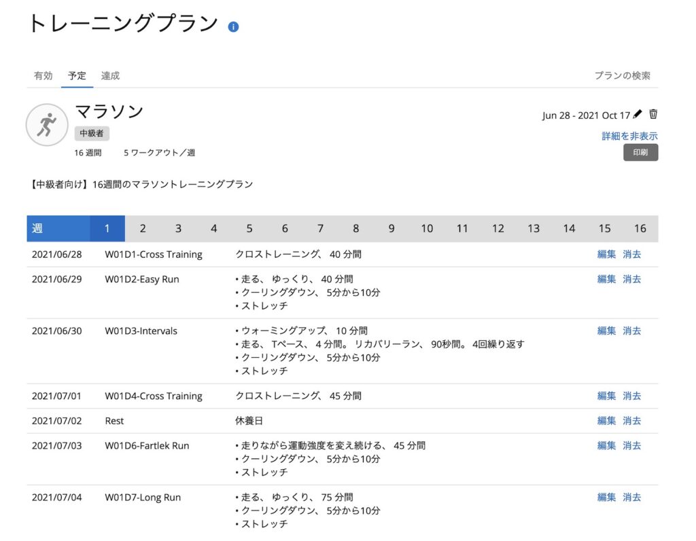Click the 16 週間 duration label

click(88, 153)
